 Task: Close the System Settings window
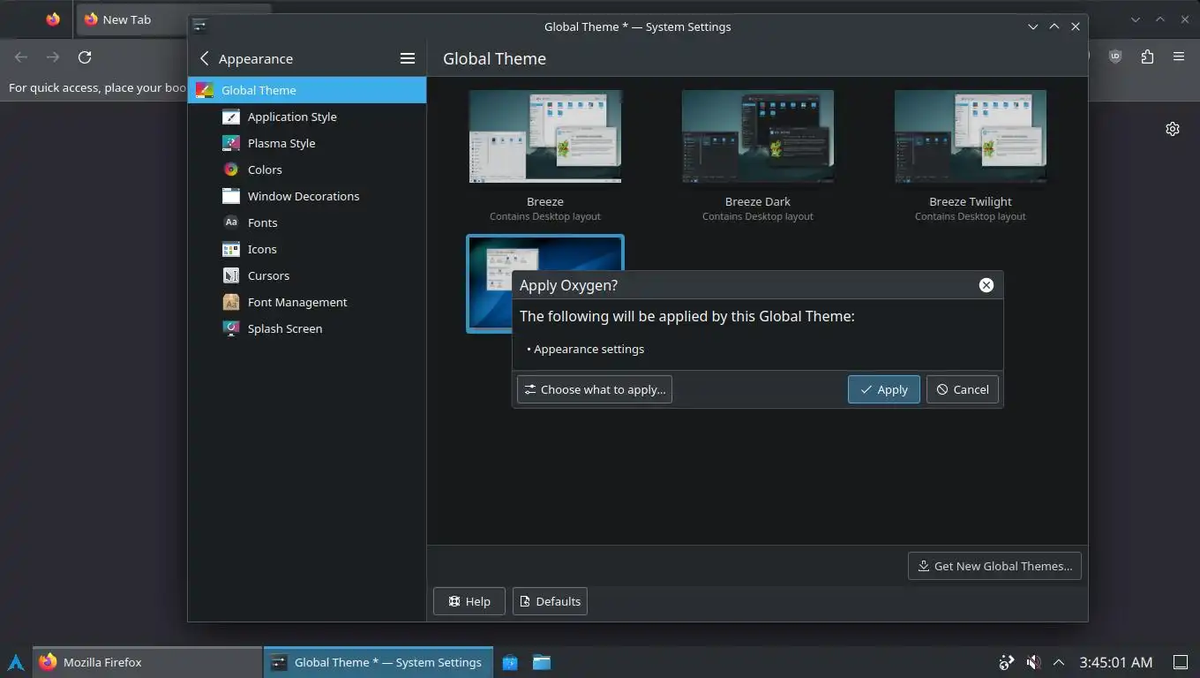[x=1076, y=26]
